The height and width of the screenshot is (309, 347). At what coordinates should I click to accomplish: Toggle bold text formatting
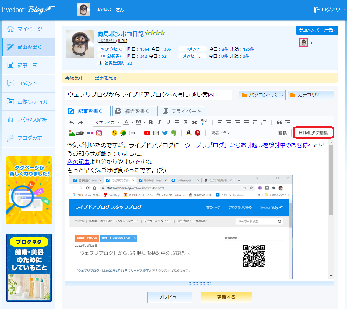tap(151, 122)
